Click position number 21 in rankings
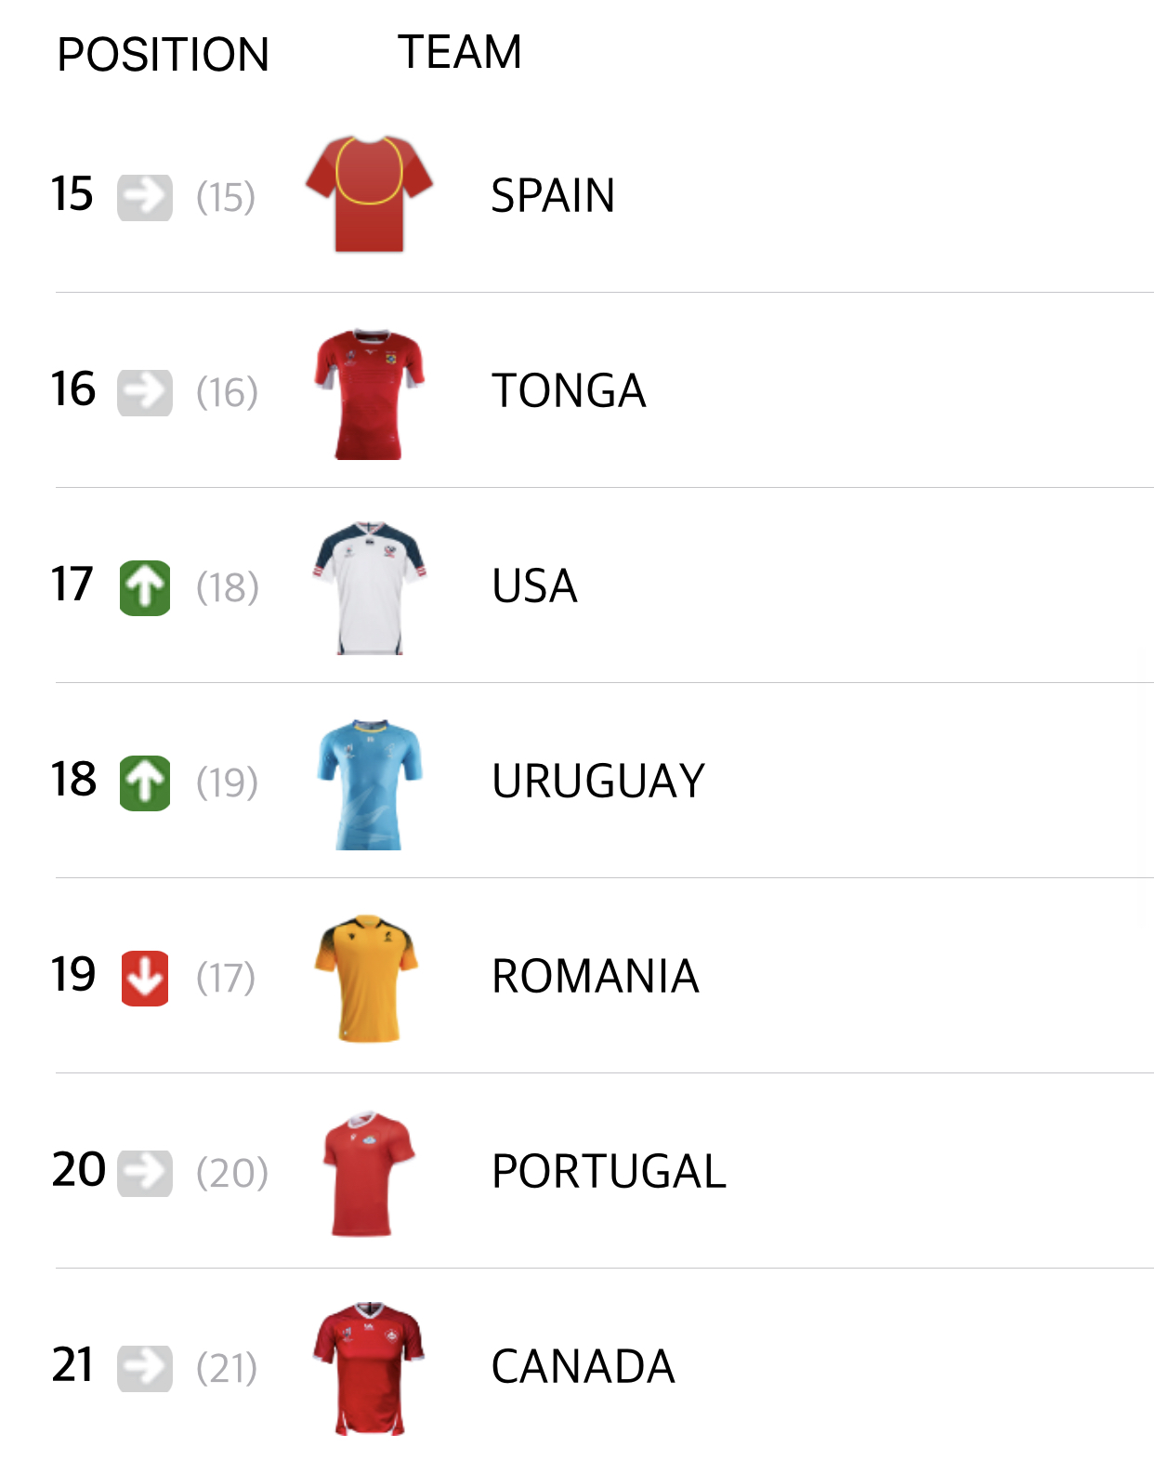 pos(72,1365)
